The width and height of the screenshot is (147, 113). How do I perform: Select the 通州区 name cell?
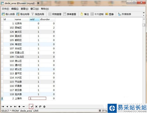[22, 65]
